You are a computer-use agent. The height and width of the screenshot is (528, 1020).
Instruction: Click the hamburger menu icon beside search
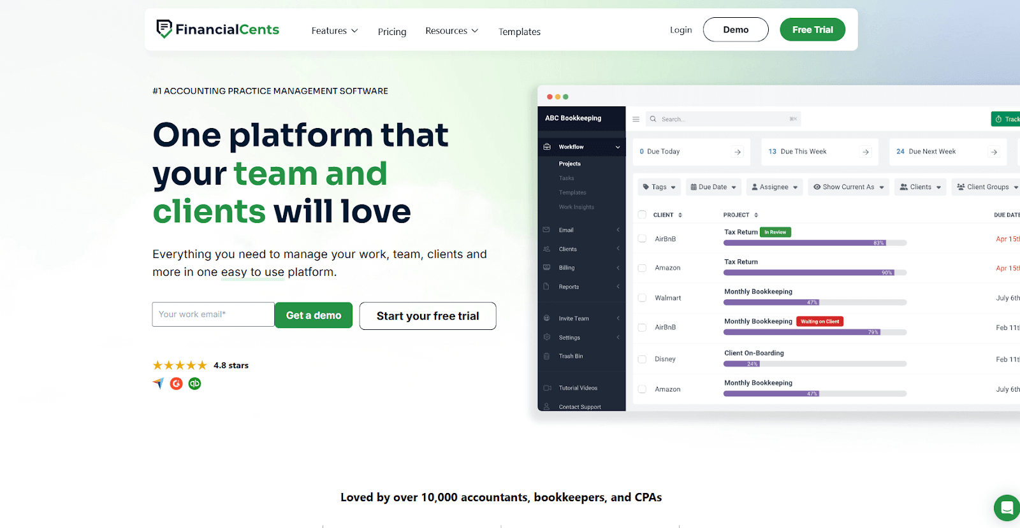tap(636, 119)
